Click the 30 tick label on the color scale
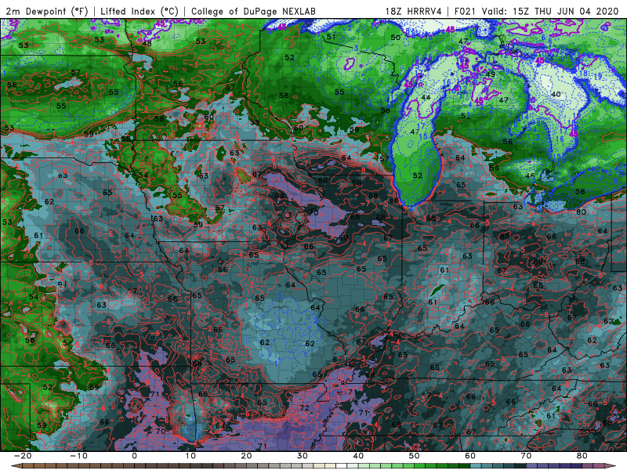Screen dimensions: 627x470 (x=303, y=456)
